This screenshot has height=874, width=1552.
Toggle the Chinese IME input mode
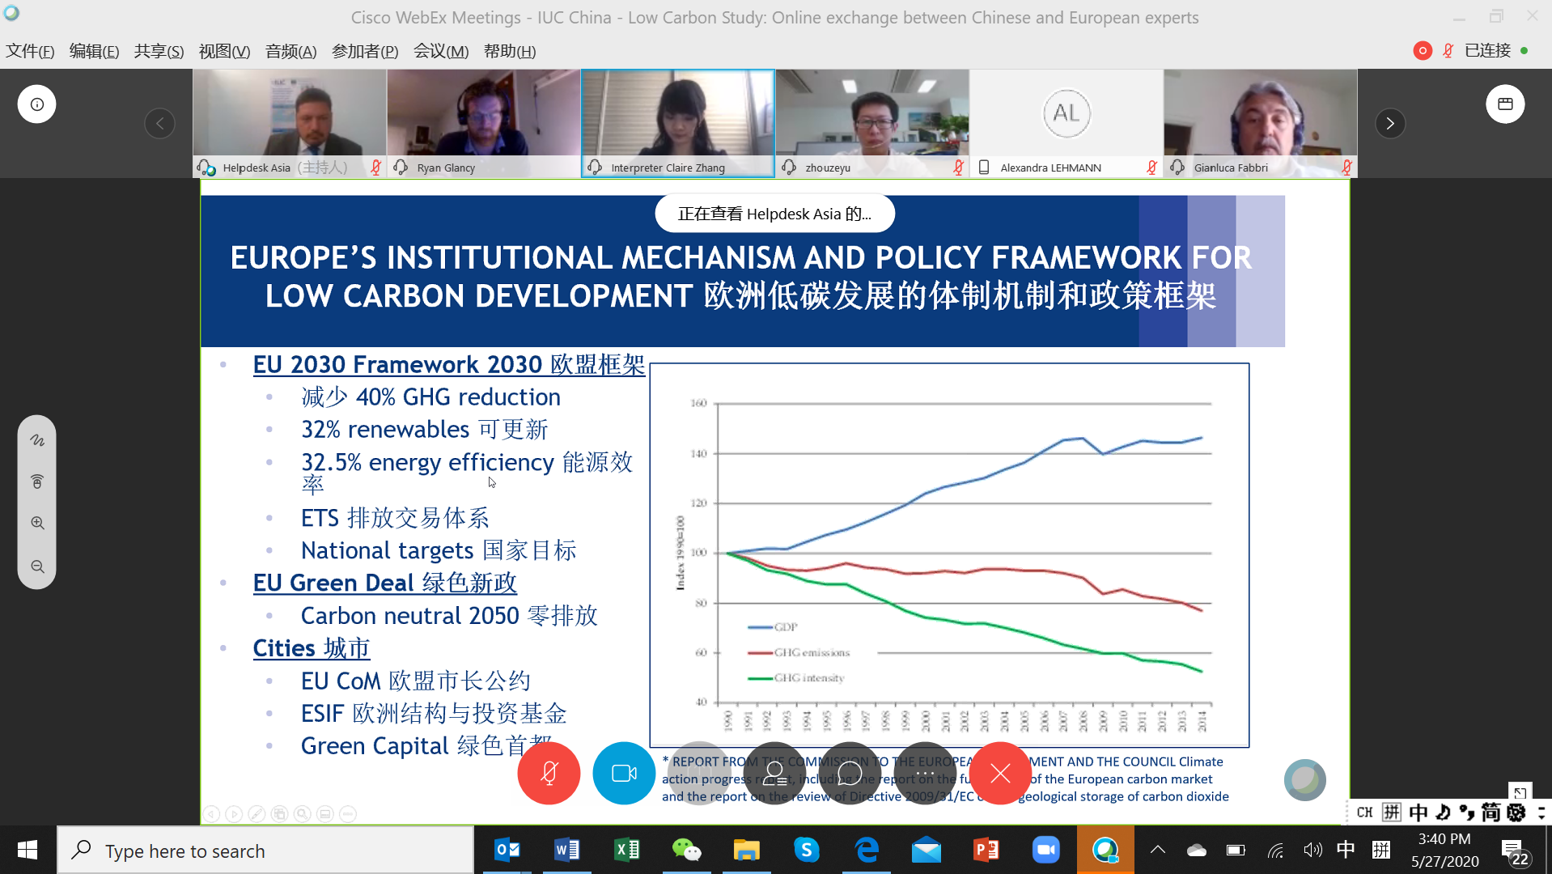tap(1345, 850)
